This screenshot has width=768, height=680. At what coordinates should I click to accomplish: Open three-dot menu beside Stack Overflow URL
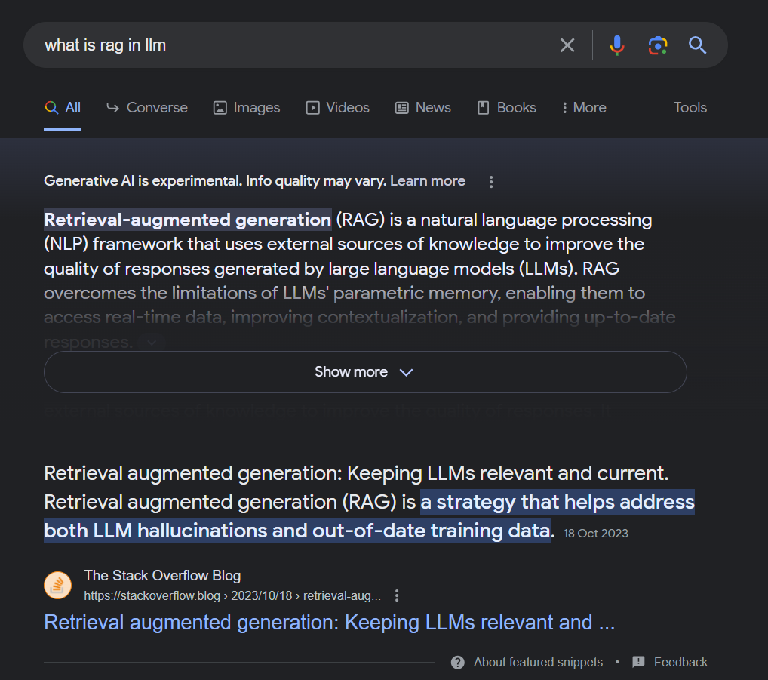(398, 595)
